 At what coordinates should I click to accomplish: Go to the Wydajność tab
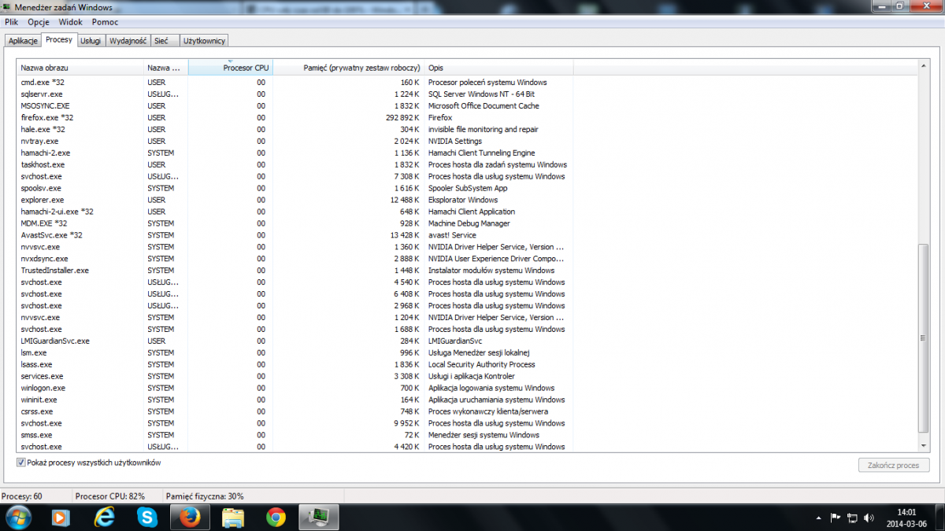(x=128, y=40)
